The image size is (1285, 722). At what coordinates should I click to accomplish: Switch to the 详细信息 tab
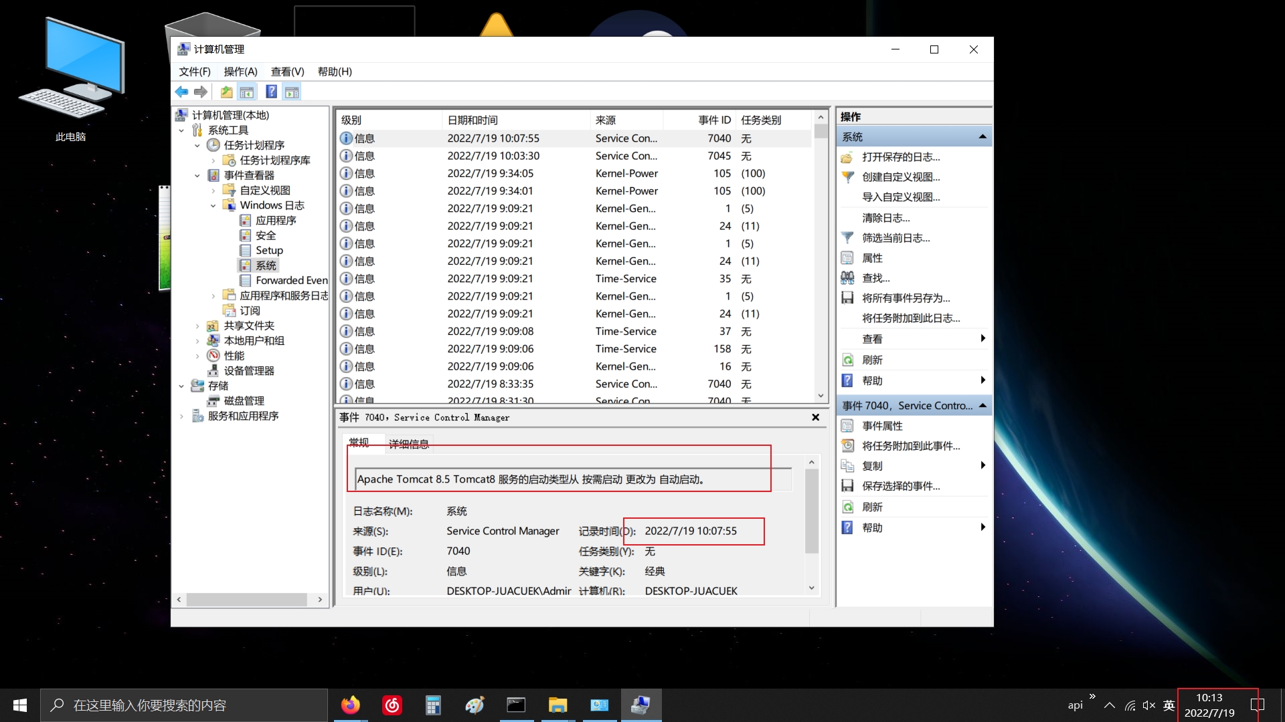[x=408, y=444]
